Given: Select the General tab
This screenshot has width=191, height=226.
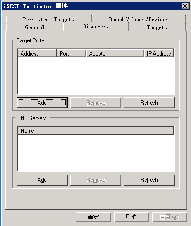Looking at the screenshot, I should [x=35, y=27].
